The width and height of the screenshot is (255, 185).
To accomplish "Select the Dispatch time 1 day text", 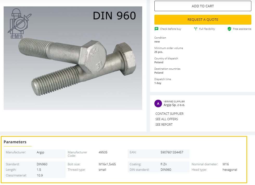I will coord(158,83).
